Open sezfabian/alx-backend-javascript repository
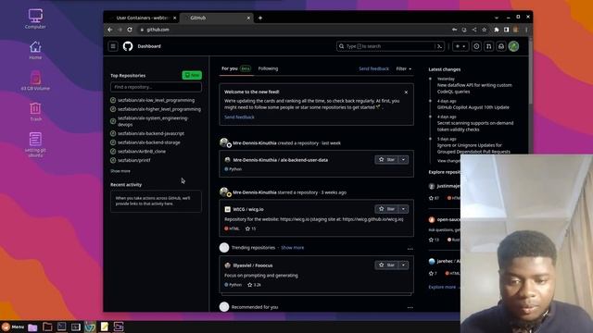Viewport: 593px width, 333px height. click(x=151, y=133)
